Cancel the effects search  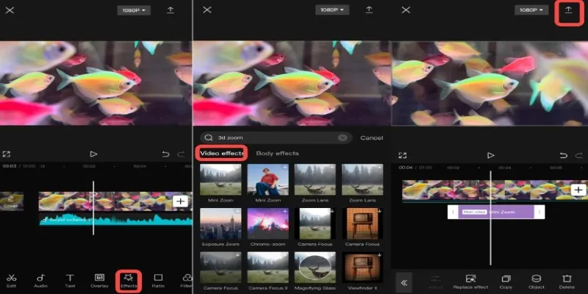(x=372, y=137)
